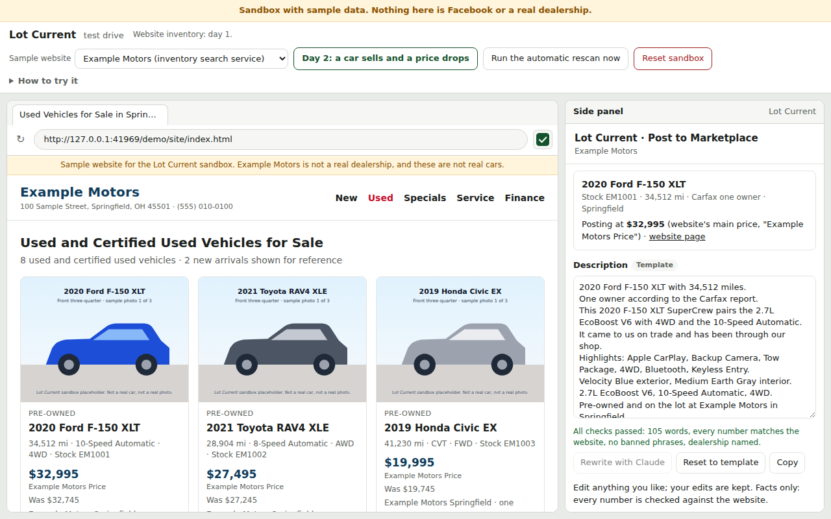Run the automatic rescan now
831x519 pixels.
pyautogui.click(x=556, y=58)
